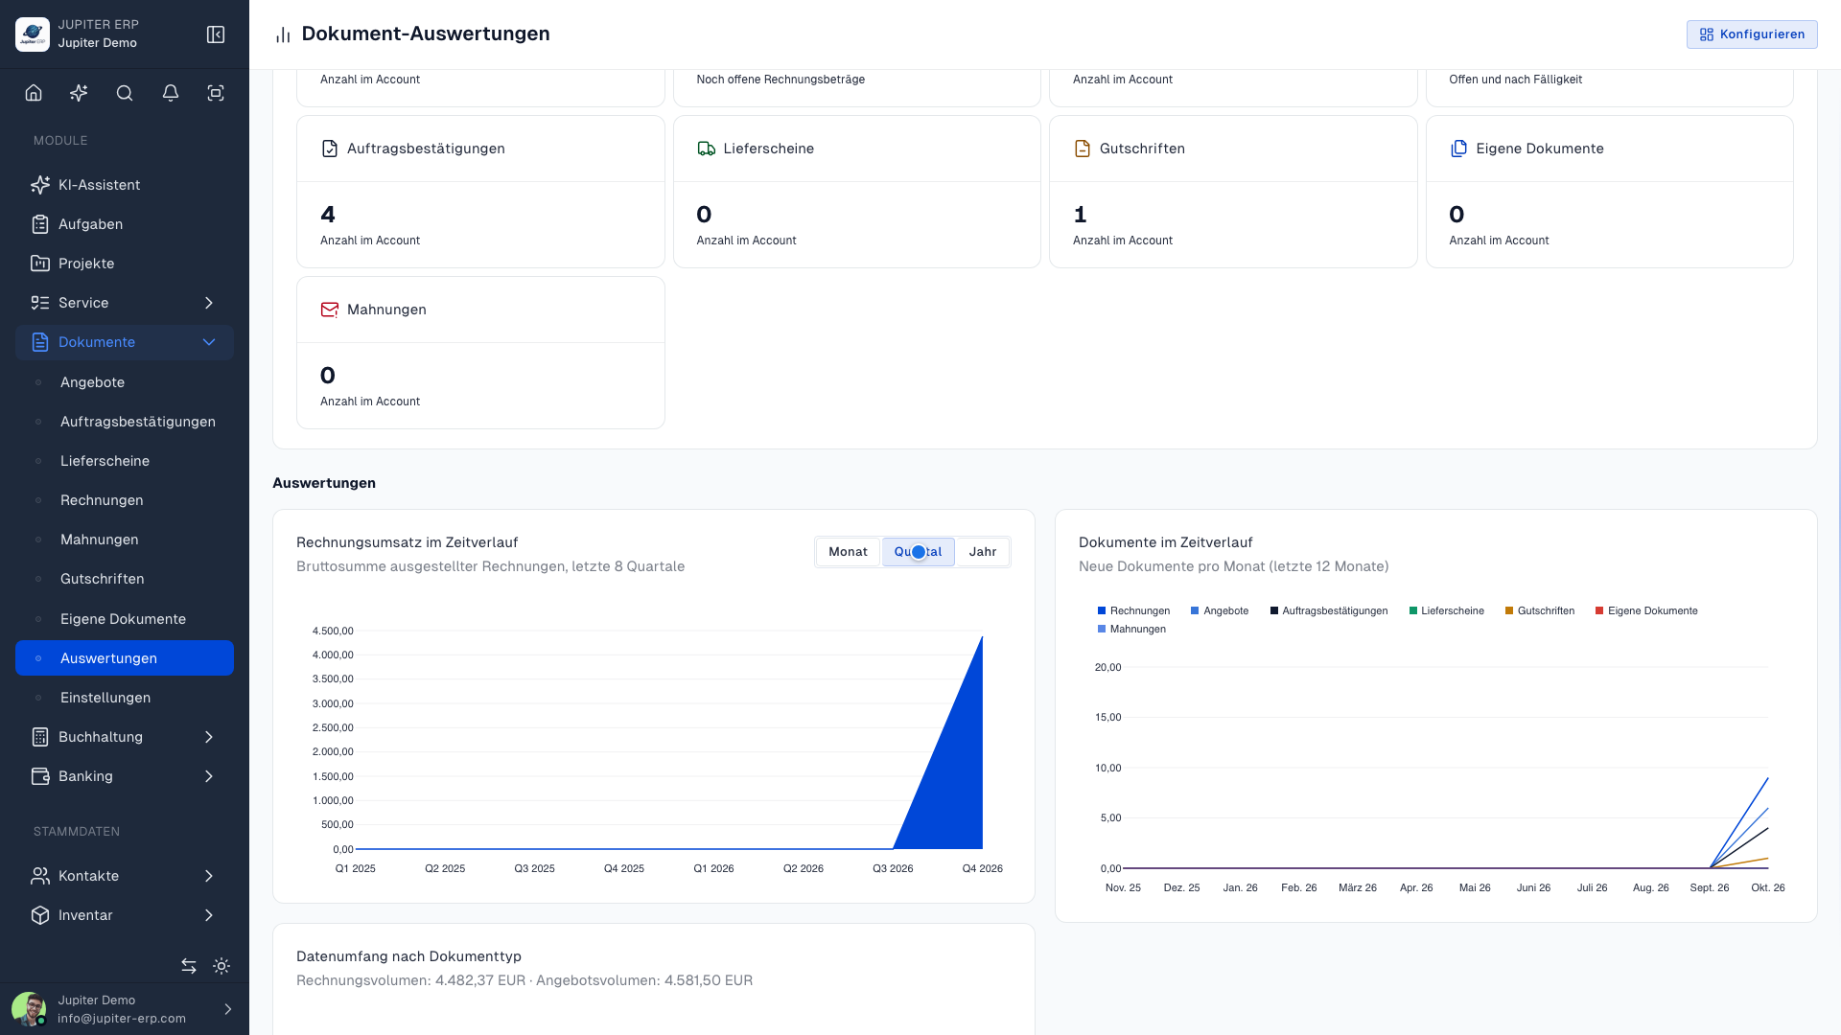Open Auswertungen submenu item
The height and width of the screenshot is (1035, 1841).
(x=125, y=658)
